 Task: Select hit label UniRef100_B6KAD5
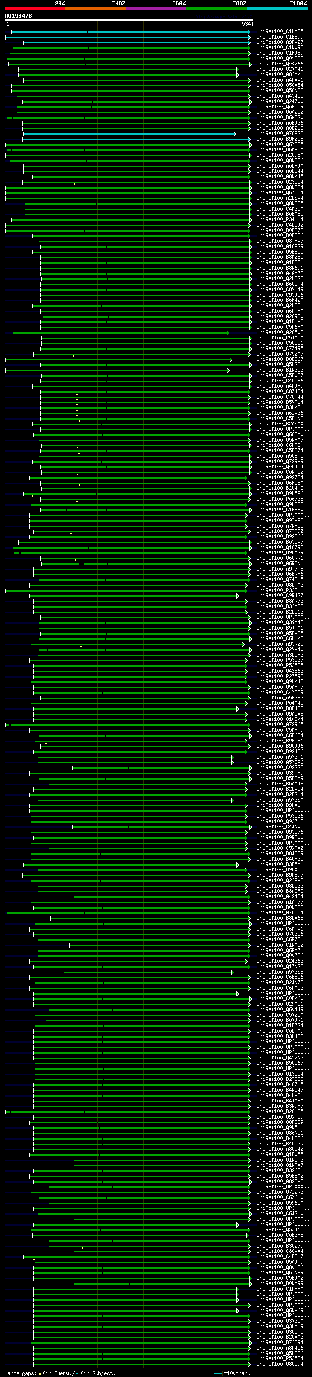click(280, 149)
